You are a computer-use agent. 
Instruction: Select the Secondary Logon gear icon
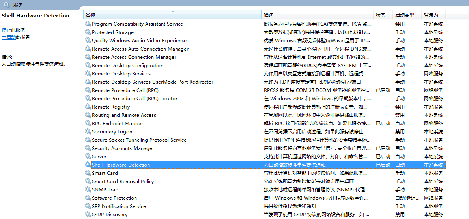coord(88,132)
